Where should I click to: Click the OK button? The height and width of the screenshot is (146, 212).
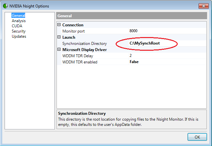point(197,137)
